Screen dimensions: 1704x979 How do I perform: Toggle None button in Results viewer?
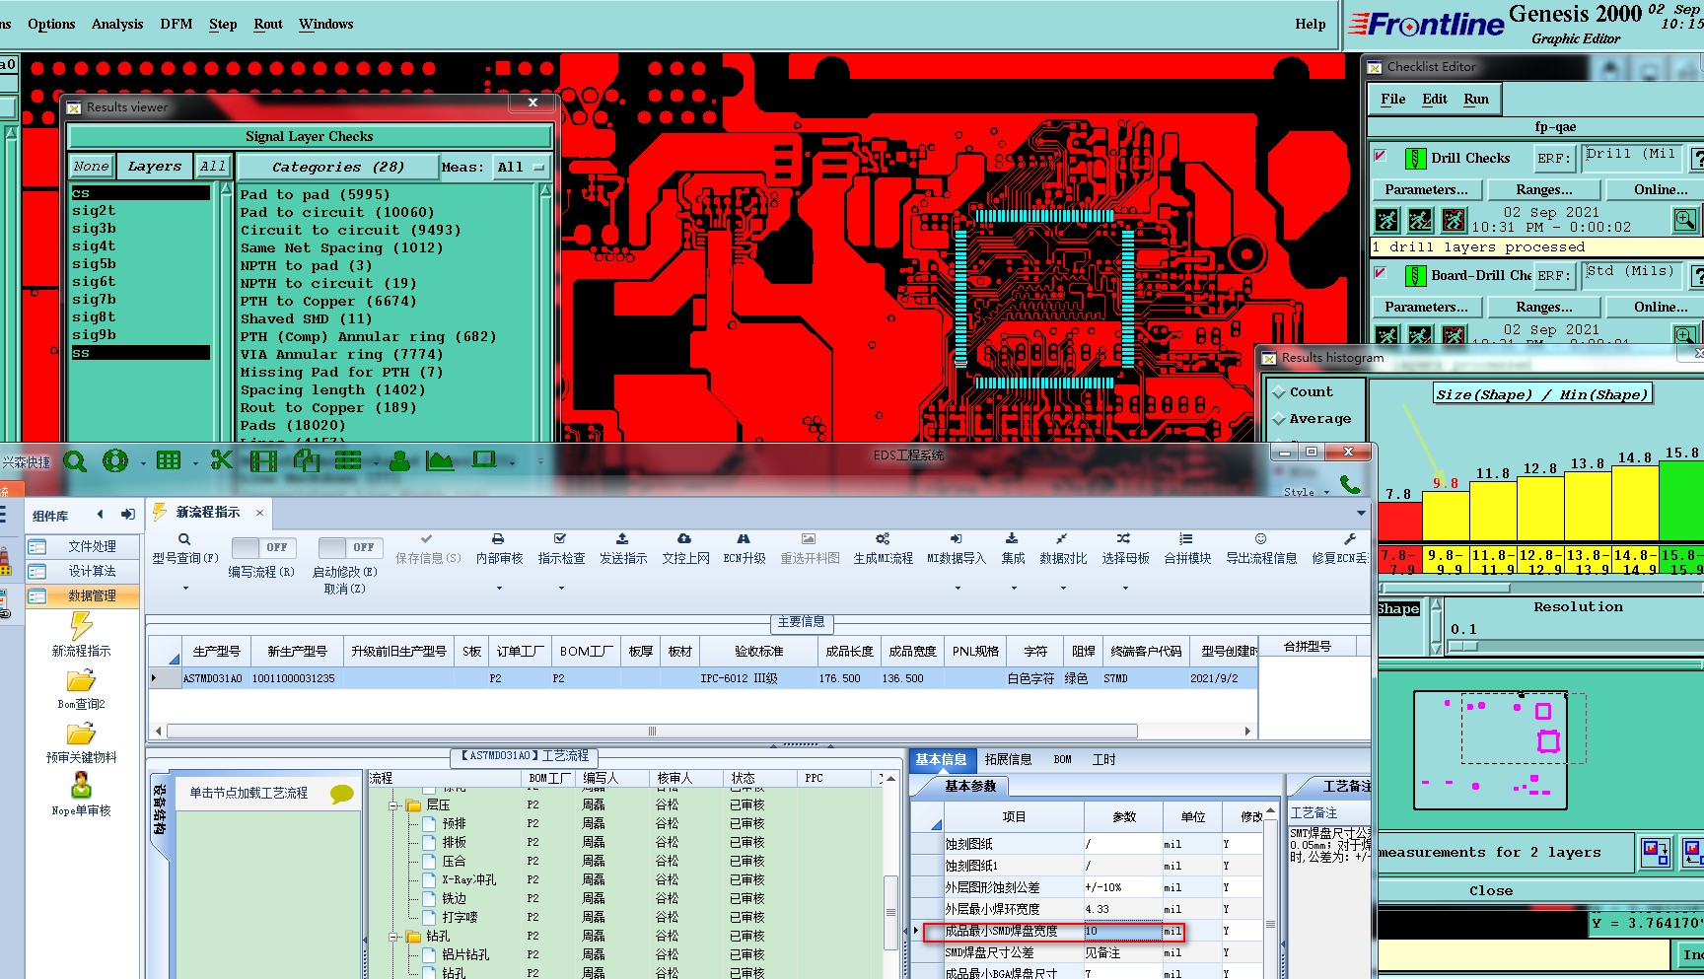coord(91,167)
